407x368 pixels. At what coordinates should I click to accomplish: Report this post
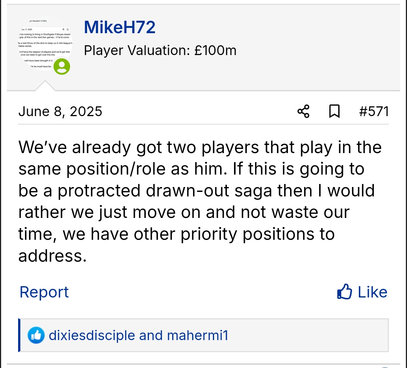pos(44,292)
